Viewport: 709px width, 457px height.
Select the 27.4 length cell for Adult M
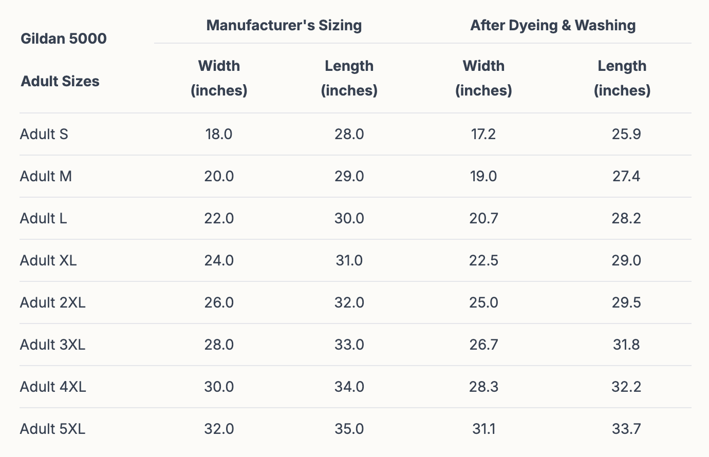[626, 177]
